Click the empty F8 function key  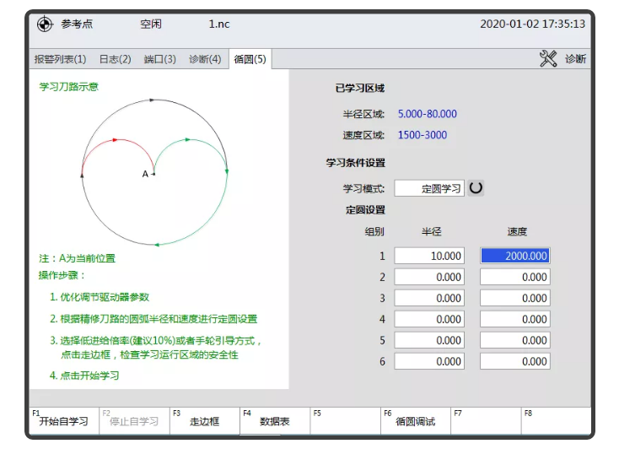556,420
